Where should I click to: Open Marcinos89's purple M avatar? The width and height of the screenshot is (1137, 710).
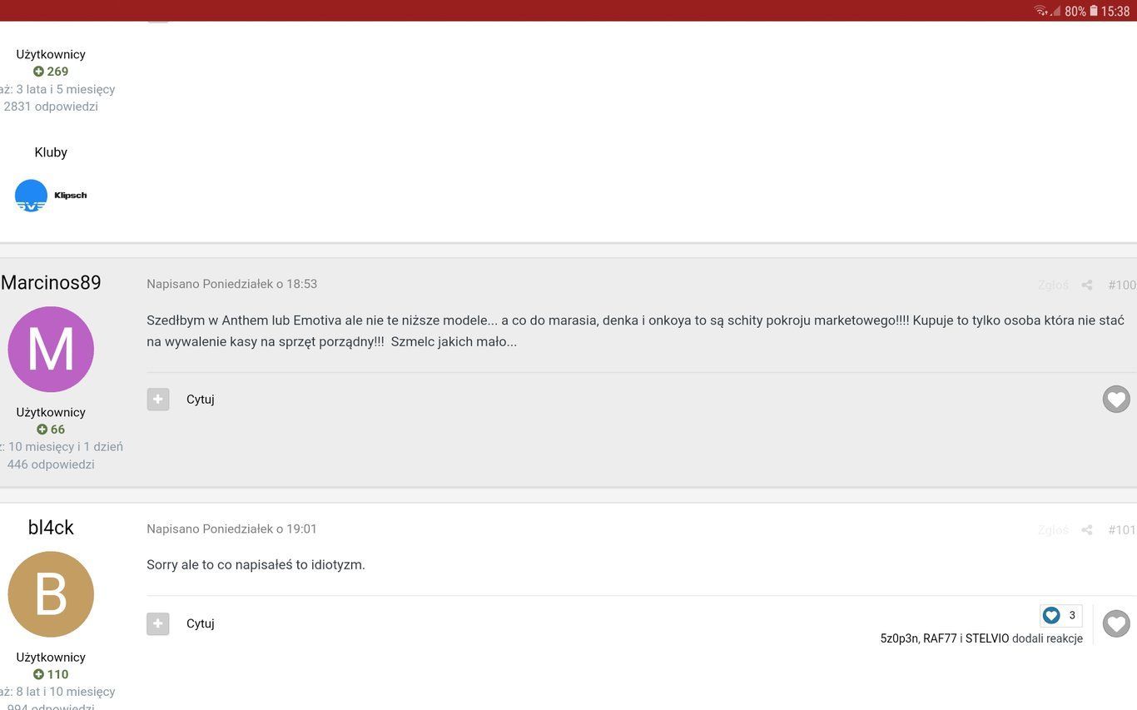click(51, 350)
